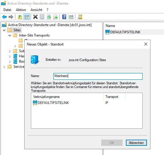Expand the 'Hei' site node
164x155 pixels.
click(10, 56)
